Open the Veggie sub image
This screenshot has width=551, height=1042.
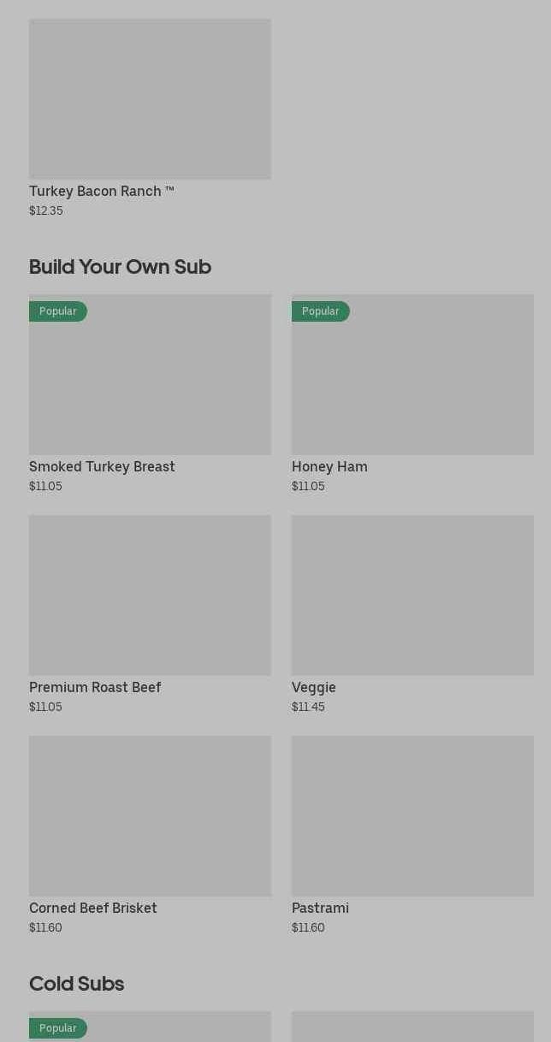[x=412, y=595]
